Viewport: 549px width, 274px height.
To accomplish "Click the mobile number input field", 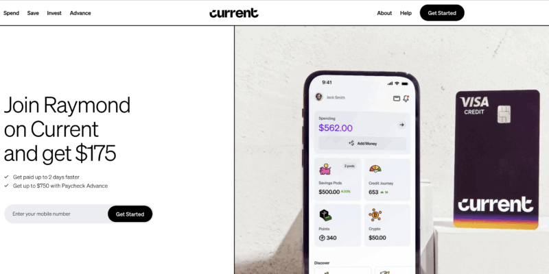I will click(56, 214).
